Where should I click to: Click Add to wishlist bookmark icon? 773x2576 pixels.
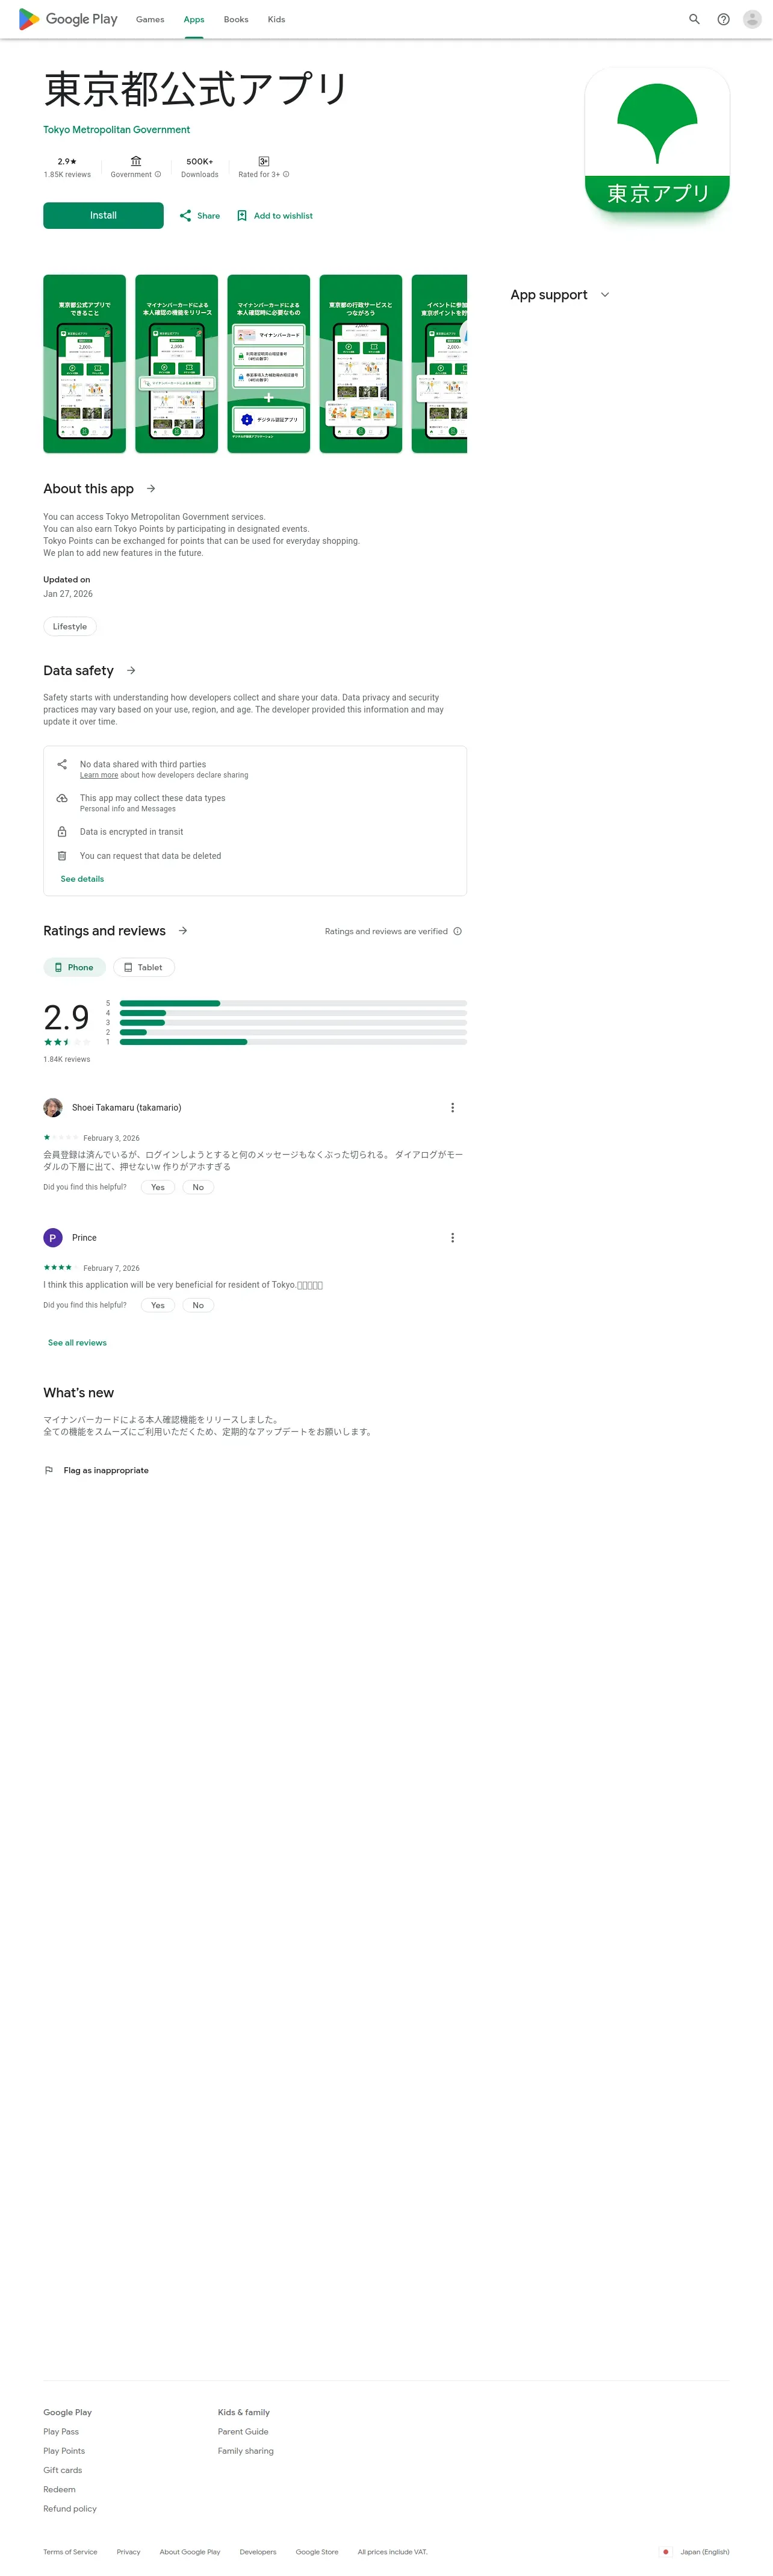[x=241, y=216]
